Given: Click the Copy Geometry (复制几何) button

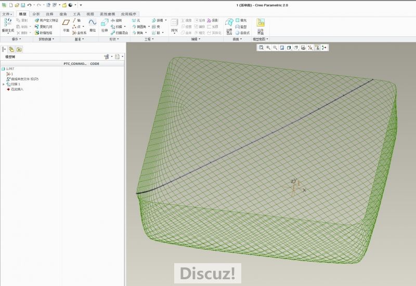Looking at the screenshot, I should pyautogui.click(x=43, y=26).
